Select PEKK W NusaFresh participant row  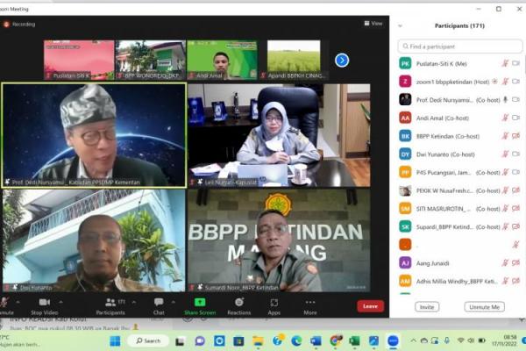click(x=459, y=190)
